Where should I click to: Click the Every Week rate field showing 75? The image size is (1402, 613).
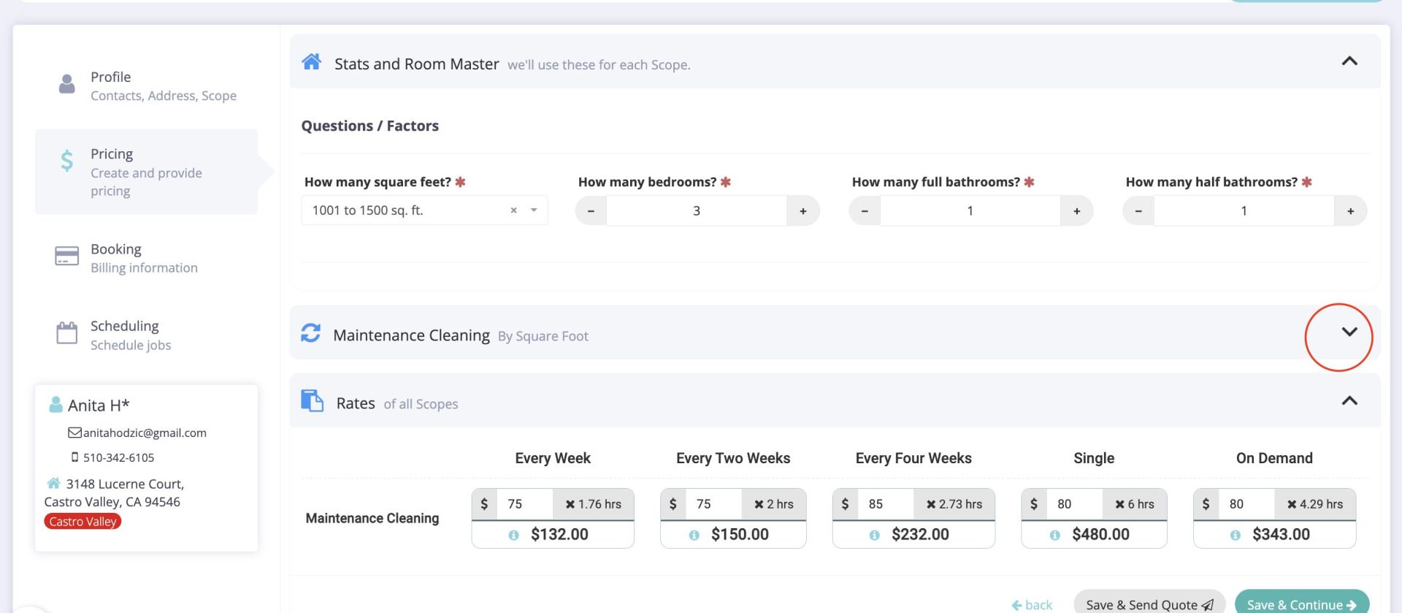(524, 504)
